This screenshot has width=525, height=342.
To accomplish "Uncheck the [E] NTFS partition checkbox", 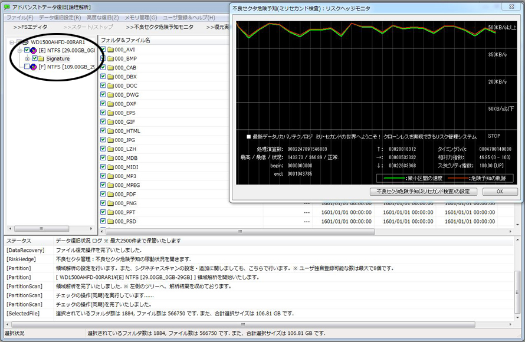I will click(x=27, y=50).
